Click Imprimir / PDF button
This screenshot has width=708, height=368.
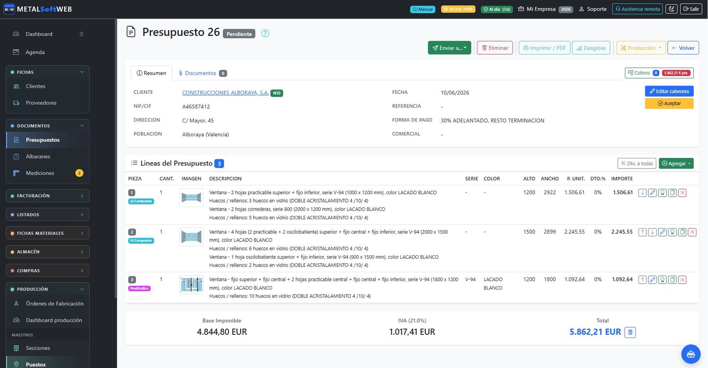[x=544, y=48]
